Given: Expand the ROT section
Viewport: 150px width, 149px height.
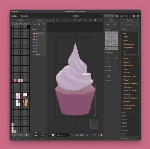Looking at the screenshot, I should coord(107,58).
